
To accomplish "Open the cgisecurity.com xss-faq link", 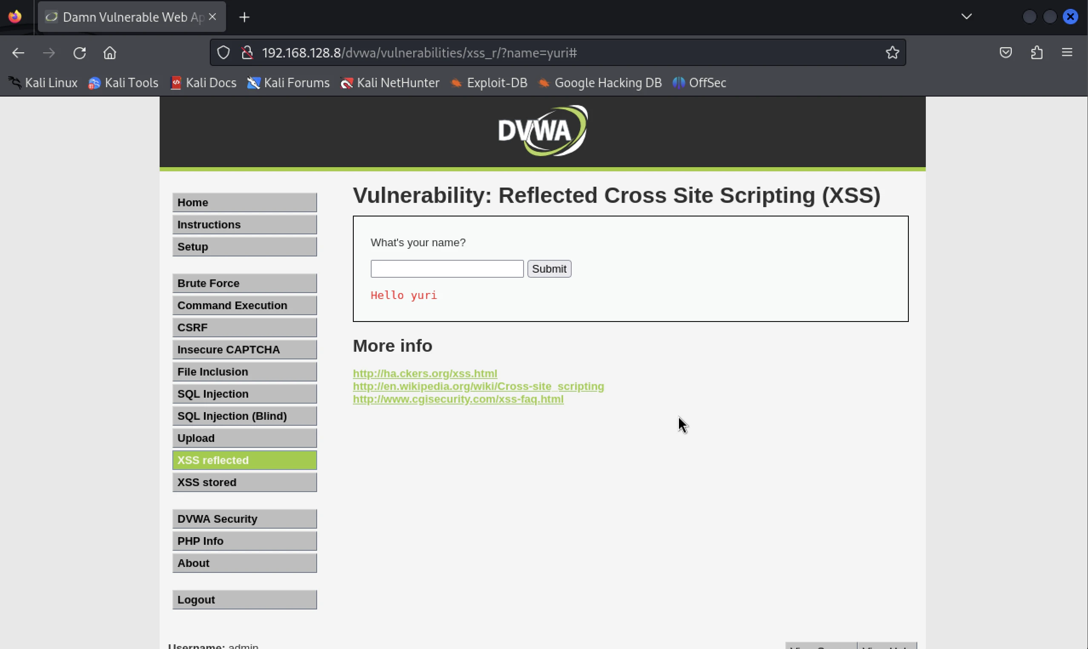I will coord(458,399).
